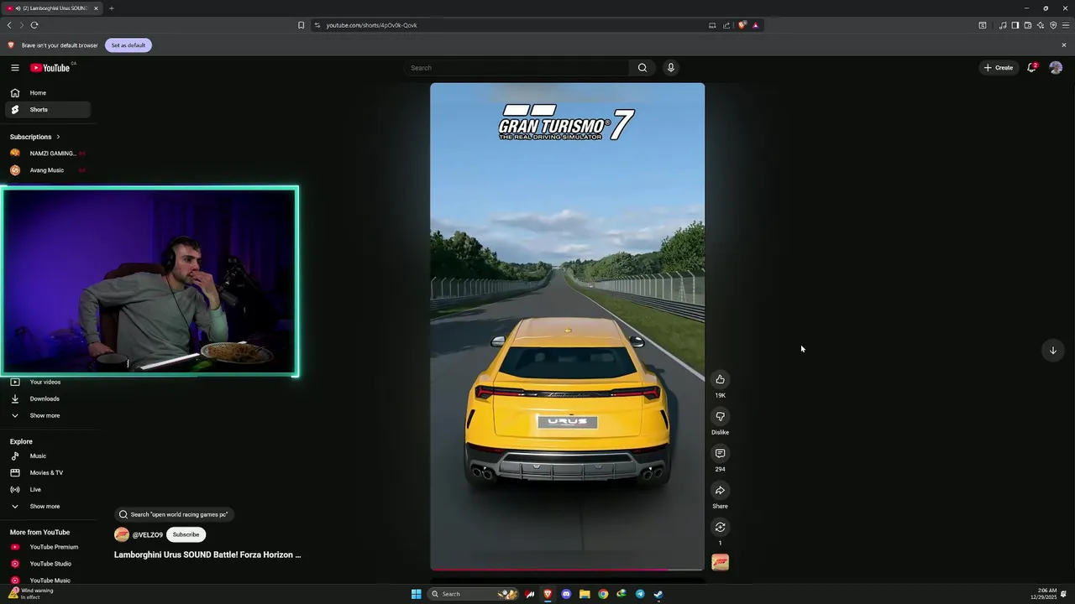1075x604 pixels.
Task: Open YouTube notifications bell
Action: pos(1031,68)
